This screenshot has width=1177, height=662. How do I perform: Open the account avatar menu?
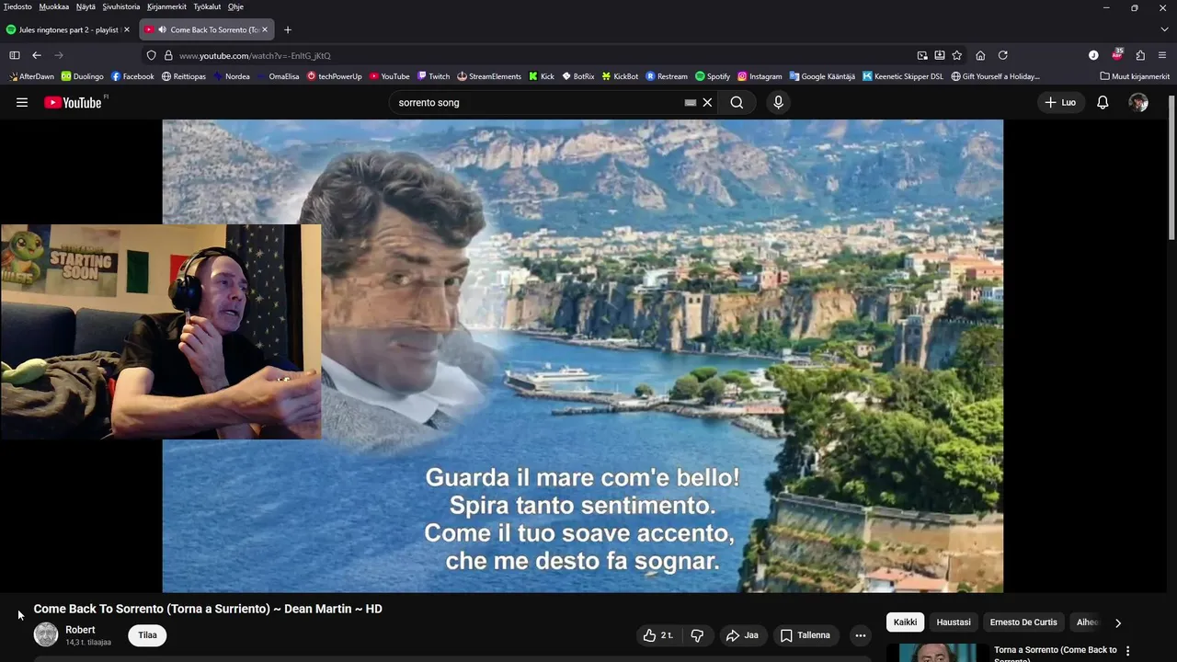pyautogui.click(x=1138, y=102)
